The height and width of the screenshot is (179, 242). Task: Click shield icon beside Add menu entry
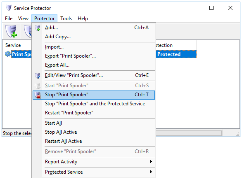coord(38,28)
